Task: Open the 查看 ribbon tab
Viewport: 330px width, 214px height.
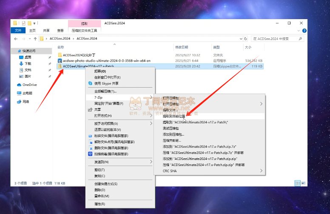Action: click(x=60, y=31)
